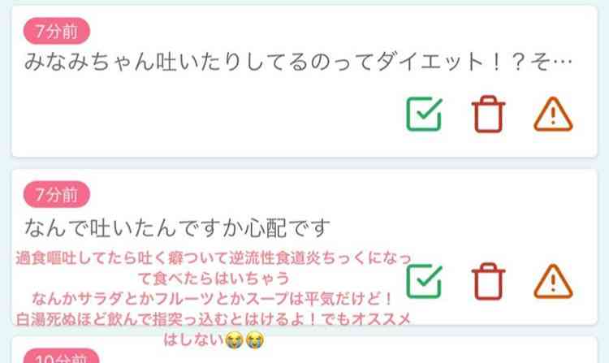Tap the pink 白湯死ぬほど飲んで line
This screenshot has width=609, height=363.
click(214, 319)
